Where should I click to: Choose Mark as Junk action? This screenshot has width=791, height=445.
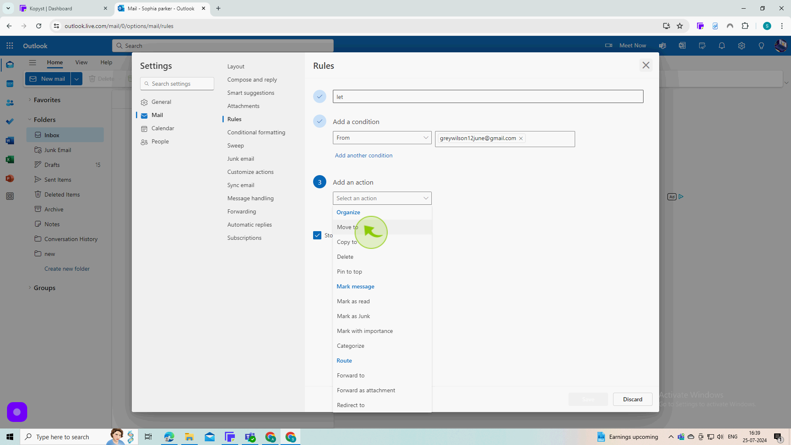382,316
